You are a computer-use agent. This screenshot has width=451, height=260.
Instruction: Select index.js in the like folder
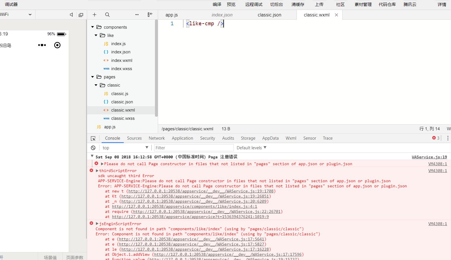(118, 44)
